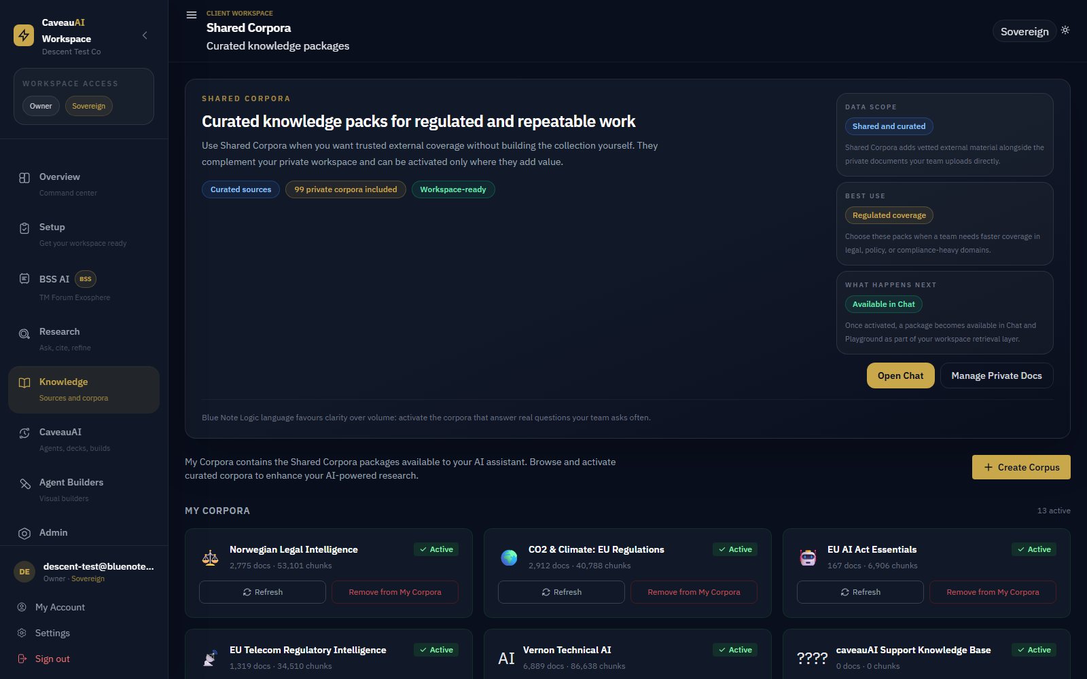Screen dimensions: 1087x679
Task: Sign out of the workspace
Action: click(52, 659)
